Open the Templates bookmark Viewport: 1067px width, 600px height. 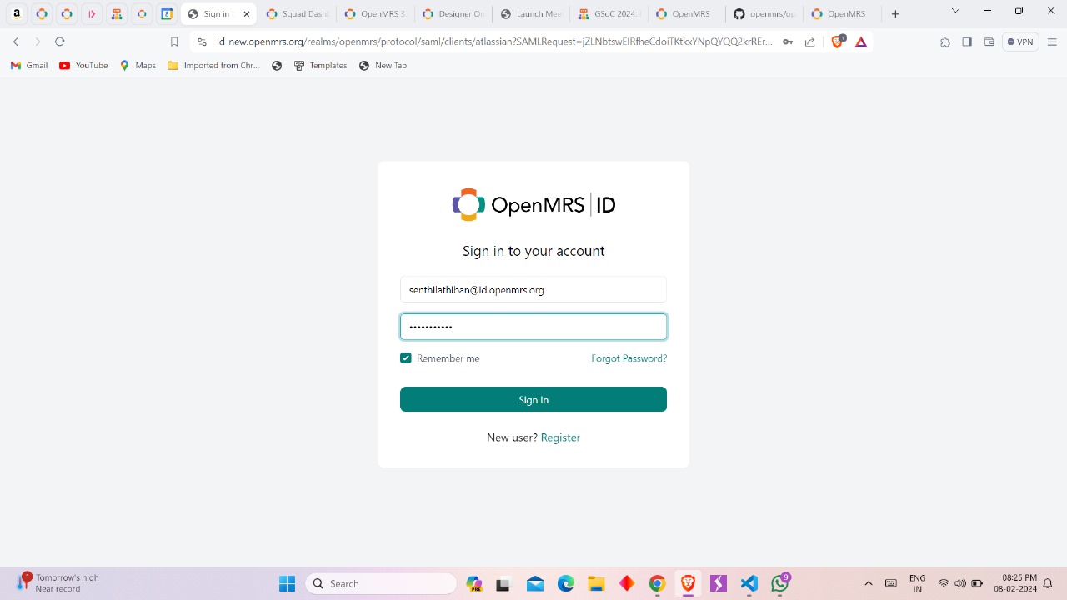(321, 66)
